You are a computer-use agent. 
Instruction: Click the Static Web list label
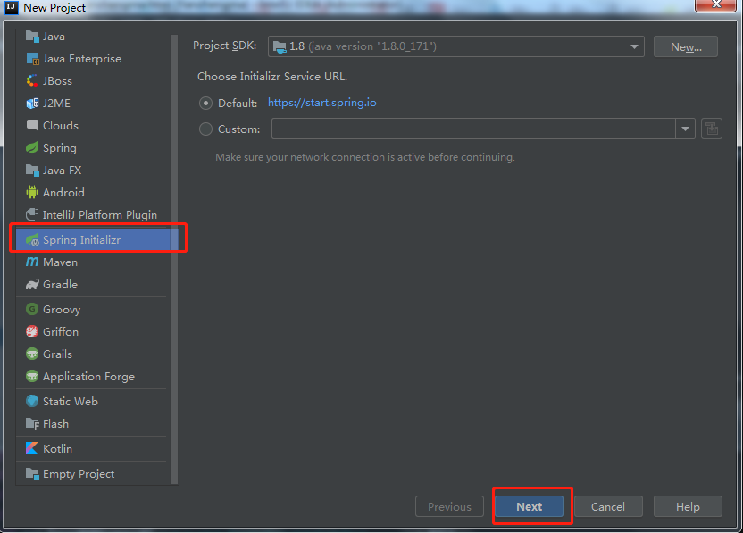71,401
